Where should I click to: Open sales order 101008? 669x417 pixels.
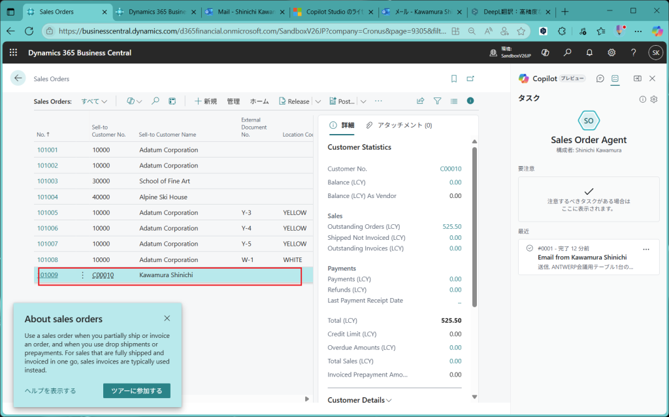(47, 259)
